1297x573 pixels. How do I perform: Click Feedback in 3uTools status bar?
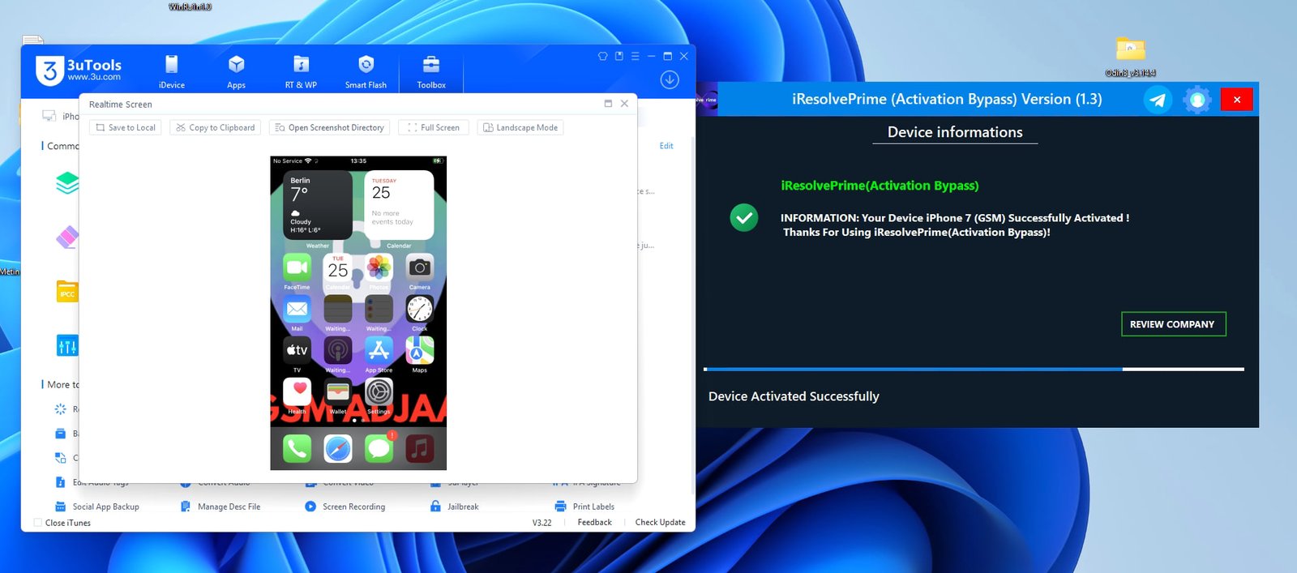(x=594, y=523)
